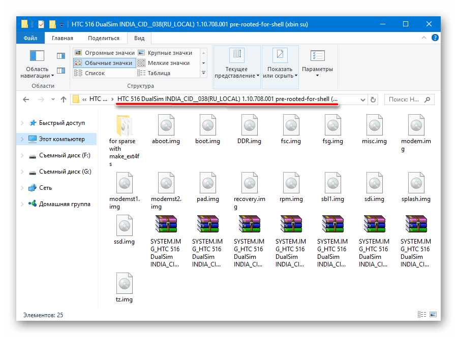
Task: Select Съемный диск (G:) in navigation pane
Action: pos(60,172)
